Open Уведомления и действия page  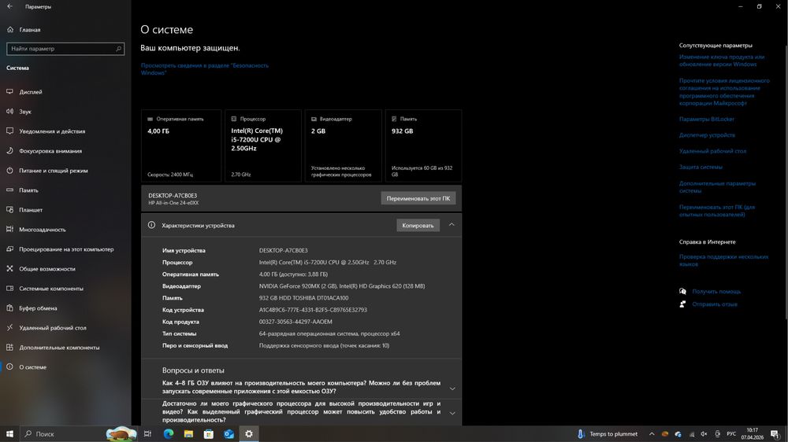[x=52, y=131]
